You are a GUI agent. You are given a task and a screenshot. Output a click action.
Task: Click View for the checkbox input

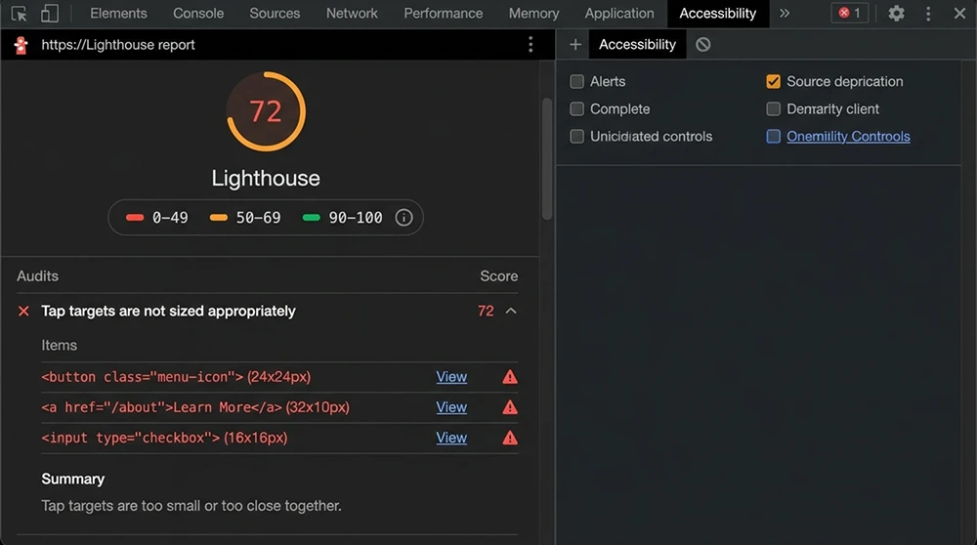pos(451,438)
